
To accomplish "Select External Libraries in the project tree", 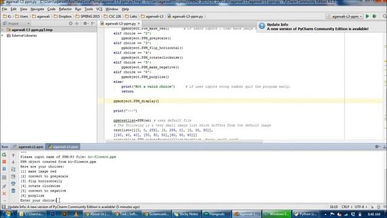I will tap(24, 36).
